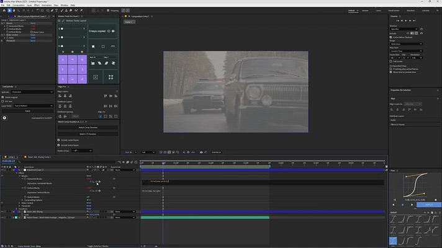Click expression pick whip for Horizontal Blocks
The height and width of the screenshot is (248, 442).
pos(96,182)
